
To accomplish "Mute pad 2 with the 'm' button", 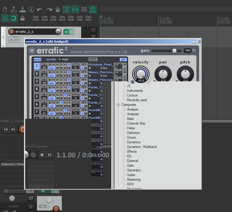I will pos(125,75).
